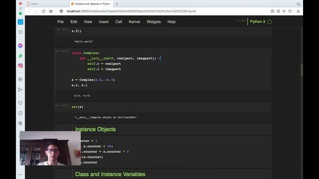Screen dimensions: 319x179
Task: Search open tabs with the magnifier icon
Action: point(298,4)
